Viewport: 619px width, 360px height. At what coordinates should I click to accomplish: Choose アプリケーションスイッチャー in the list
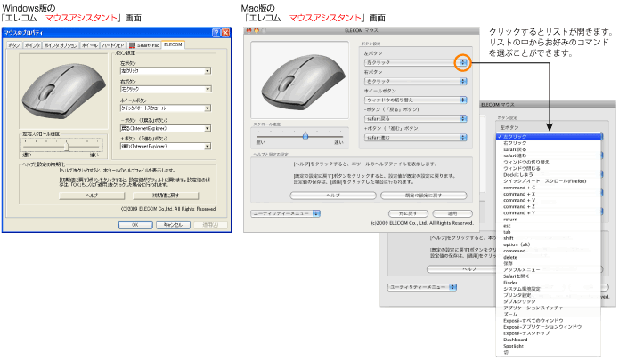tap(549, 308)
